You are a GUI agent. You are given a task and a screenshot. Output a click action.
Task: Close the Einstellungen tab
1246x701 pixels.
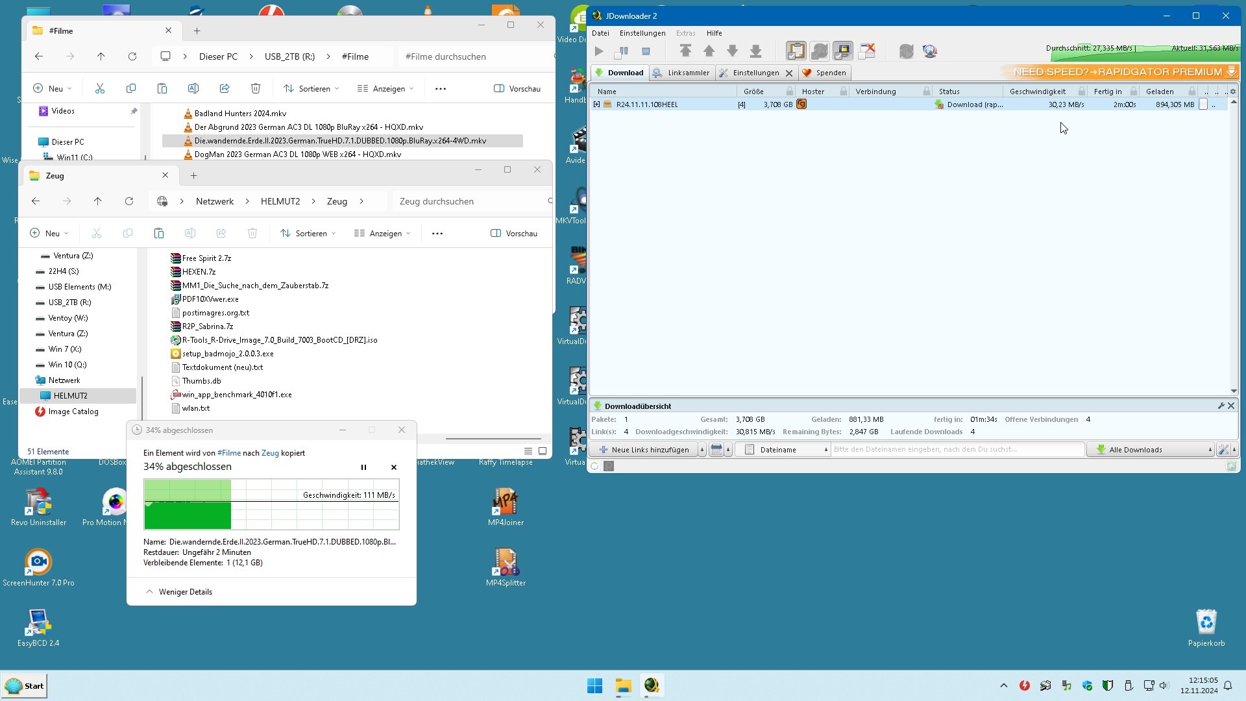(789, 73)
